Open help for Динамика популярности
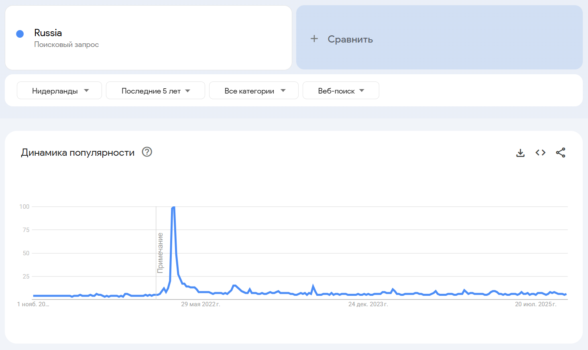This screenshot has height=350, width=588. pos(147,152)
